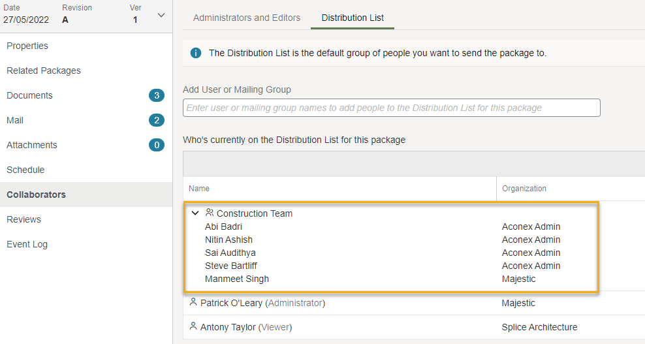Click the Mail count badge showing 2
645x344 pixels.
pyautogui.click(x=156, y=120)
